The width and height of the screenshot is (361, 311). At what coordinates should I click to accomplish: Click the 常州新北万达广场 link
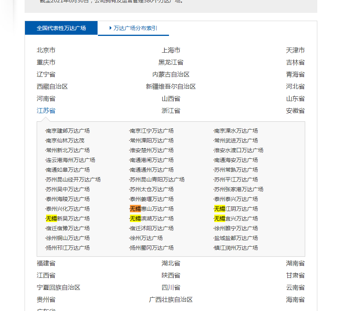68,150
